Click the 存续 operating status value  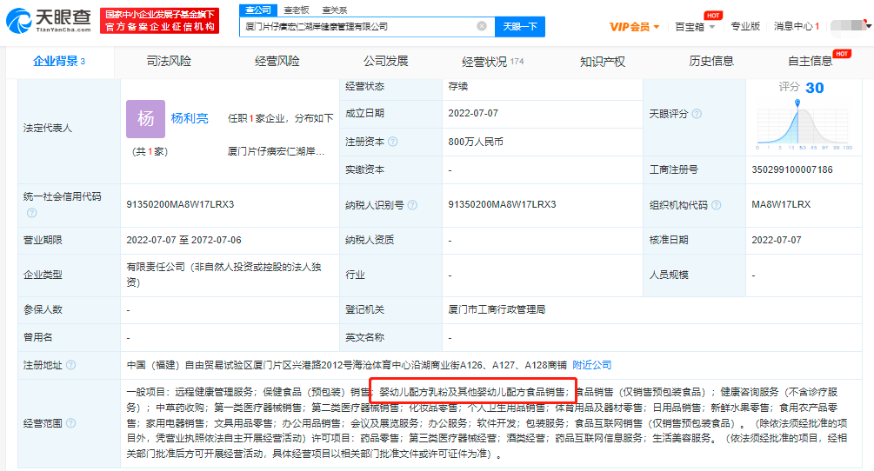(x=457, y=86)
